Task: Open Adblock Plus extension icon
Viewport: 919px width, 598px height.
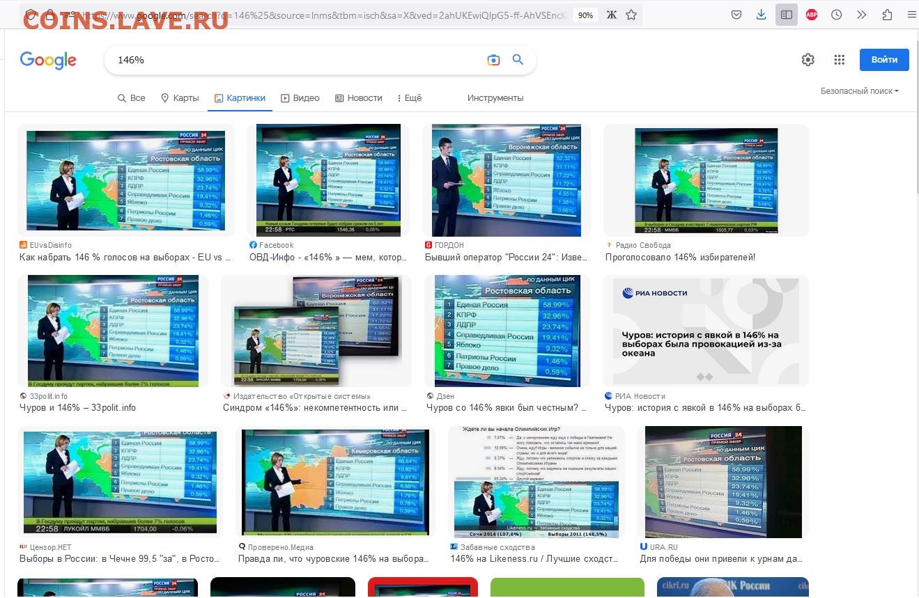Action: pyautogui.click(x=812, y=15)
